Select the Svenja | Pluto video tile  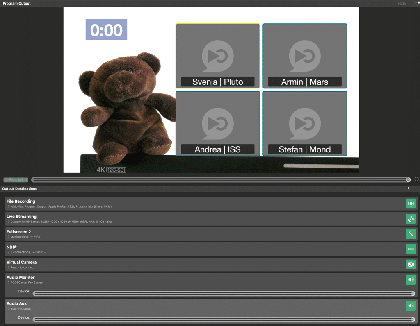(x=218, y=56)
